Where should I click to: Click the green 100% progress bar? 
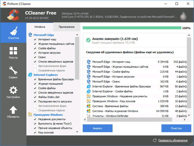(x=132, y=28)
